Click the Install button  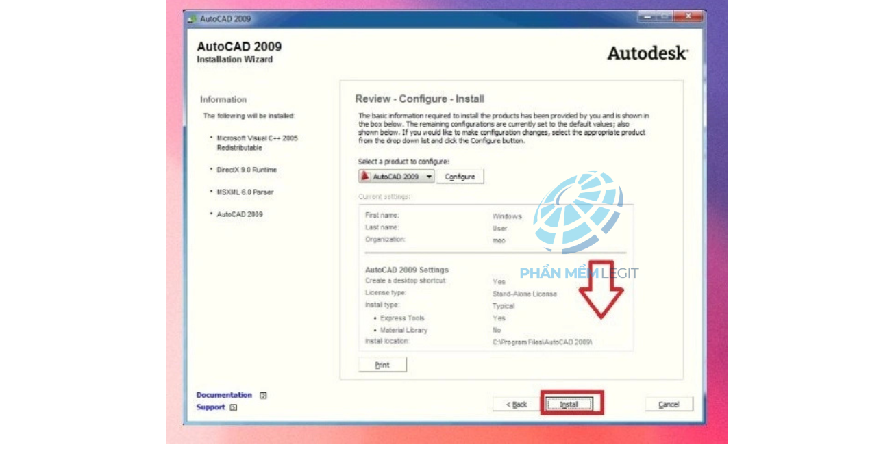click(569, 405)
